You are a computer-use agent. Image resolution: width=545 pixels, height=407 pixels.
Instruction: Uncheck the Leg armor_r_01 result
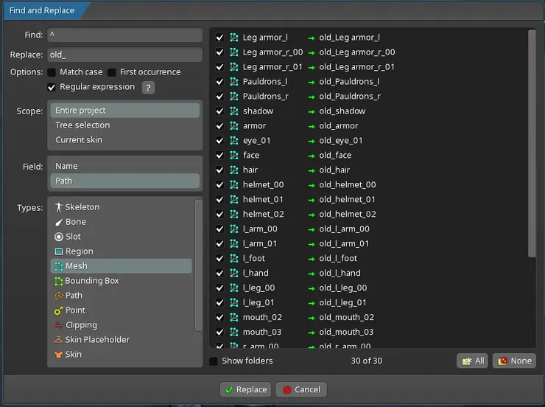(219, 67)
